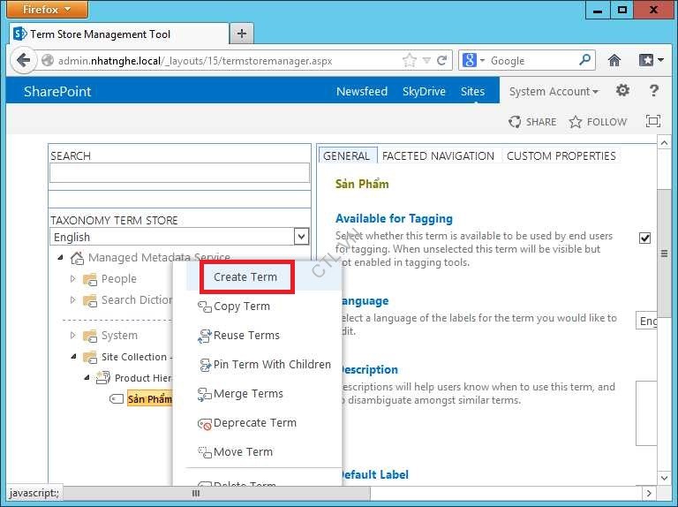This screenshot has width=678, height=507.
Task: Collapse the Managed Metadata Service node
Action: pyautogui.click(x=61, y=258)
